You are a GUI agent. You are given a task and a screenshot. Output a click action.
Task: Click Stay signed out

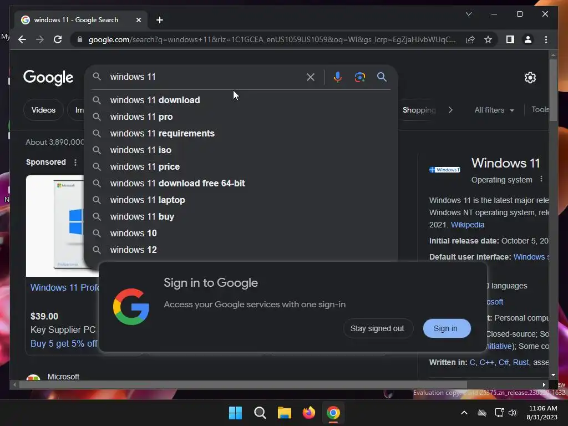pyautogui.click(x=377, y=328)
